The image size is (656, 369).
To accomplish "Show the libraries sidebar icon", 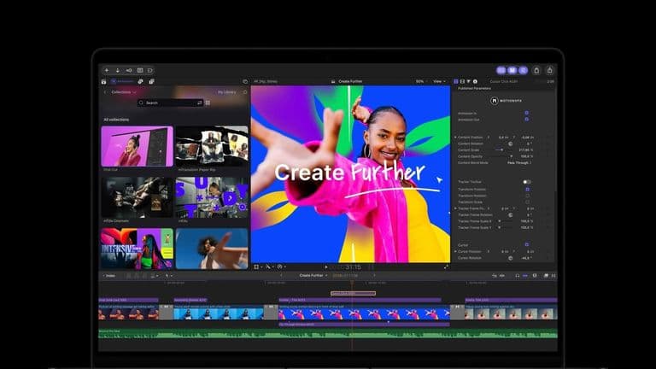I will click(x=103, y=82).
